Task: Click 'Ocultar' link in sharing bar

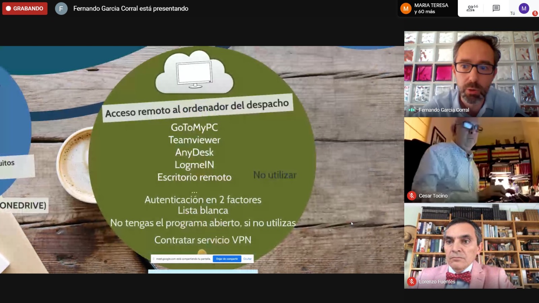Action: pyautogui.click(x=248, y=259)
